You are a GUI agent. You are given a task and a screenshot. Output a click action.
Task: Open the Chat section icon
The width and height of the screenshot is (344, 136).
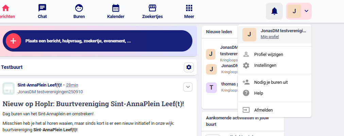(42, 8)
